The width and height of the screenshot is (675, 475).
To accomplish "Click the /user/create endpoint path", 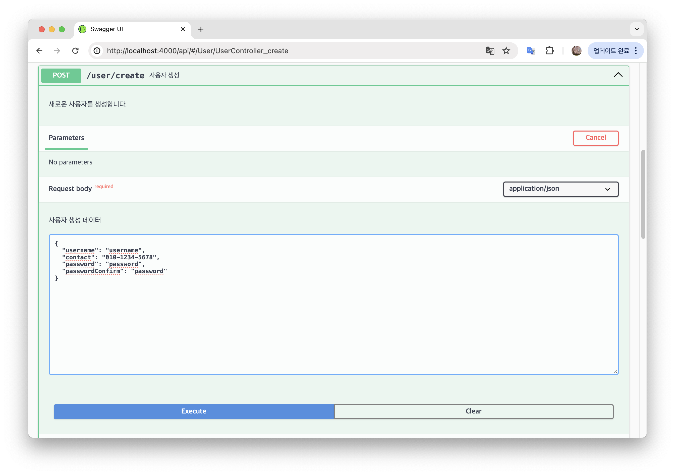I will point(116,76).
